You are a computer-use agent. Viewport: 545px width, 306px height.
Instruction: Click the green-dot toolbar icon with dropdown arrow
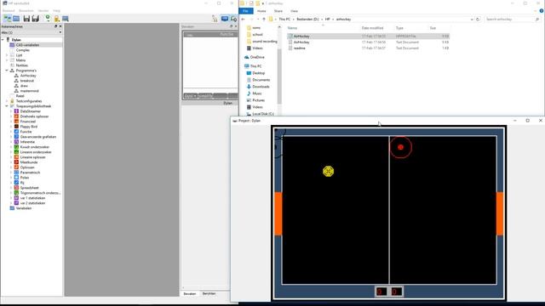(x=48, y=19)
